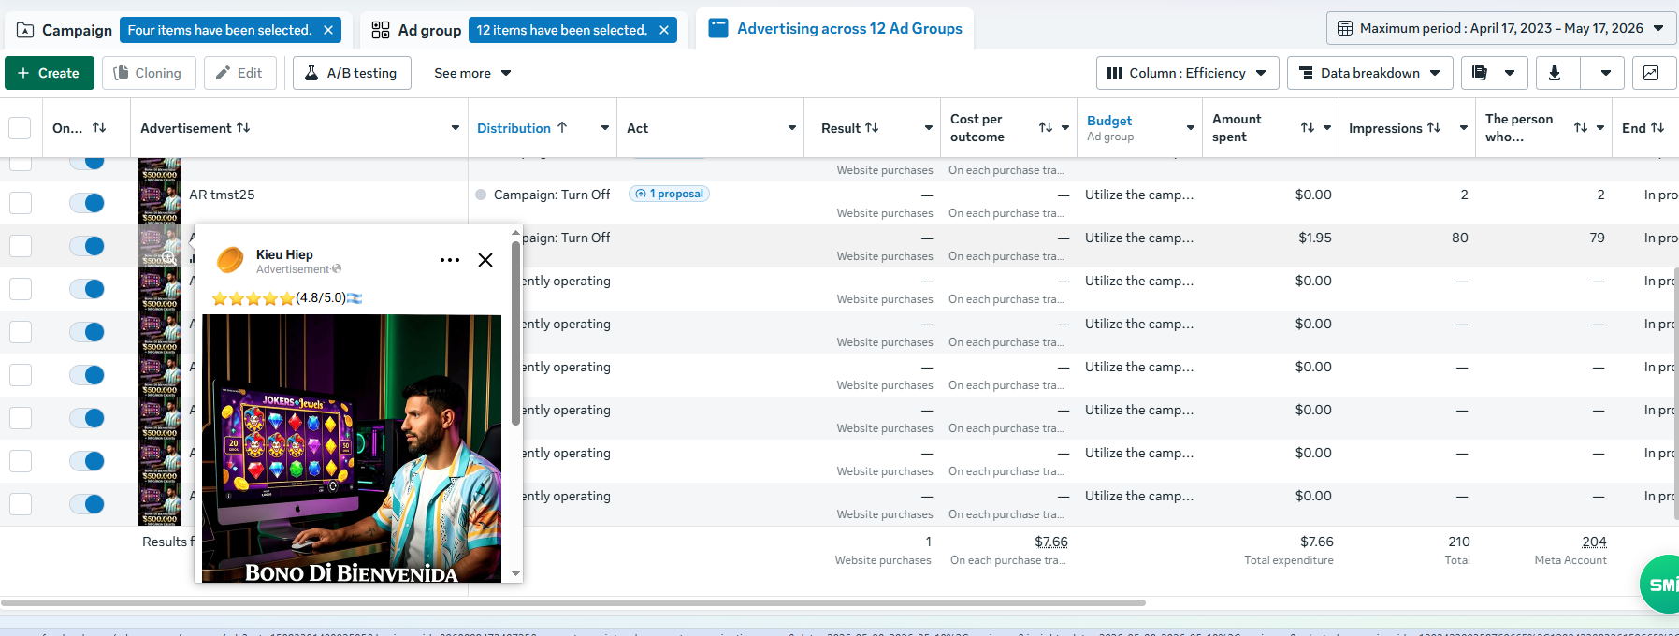Sort by Advertisement column

pyautogui.click(x=243, y=127)
